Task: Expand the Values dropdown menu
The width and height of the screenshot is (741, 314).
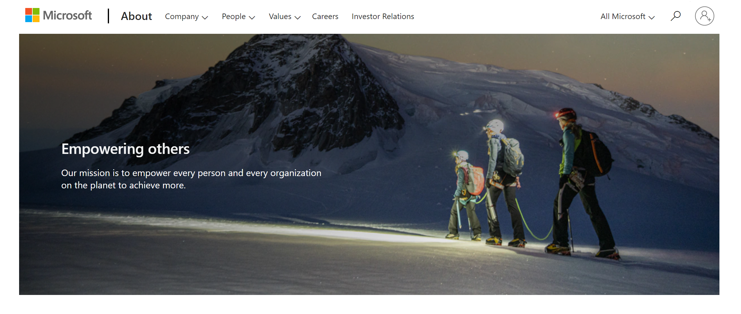Action: pos(285,17)
